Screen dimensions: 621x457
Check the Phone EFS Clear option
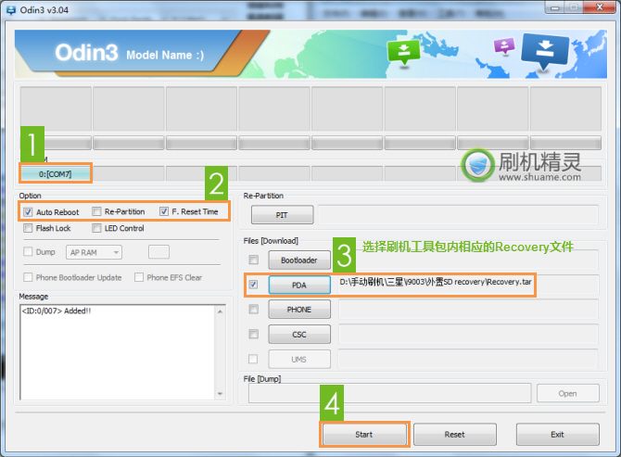[x=139, y=277]
